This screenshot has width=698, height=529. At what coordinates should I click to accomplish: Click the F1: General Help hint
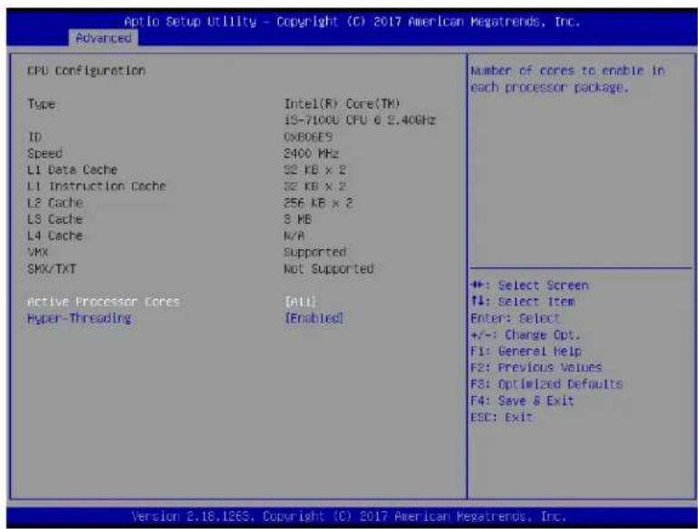pos(525,352)
